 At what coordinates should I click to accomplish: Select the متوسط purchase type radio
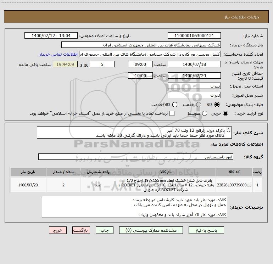click(205, 113)
